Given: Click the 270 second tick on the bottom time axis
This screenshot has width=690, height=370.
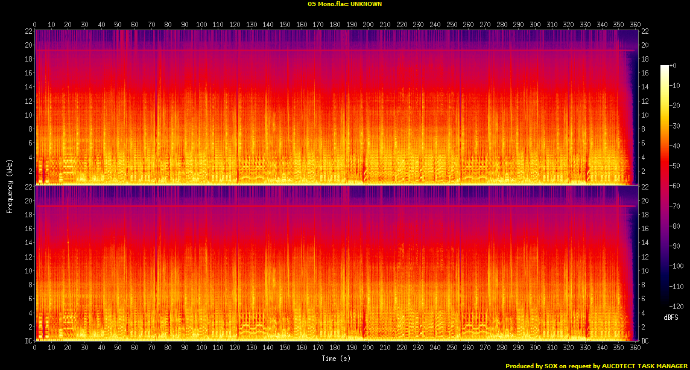Looking at the screenshot, I should click(484, 348).
